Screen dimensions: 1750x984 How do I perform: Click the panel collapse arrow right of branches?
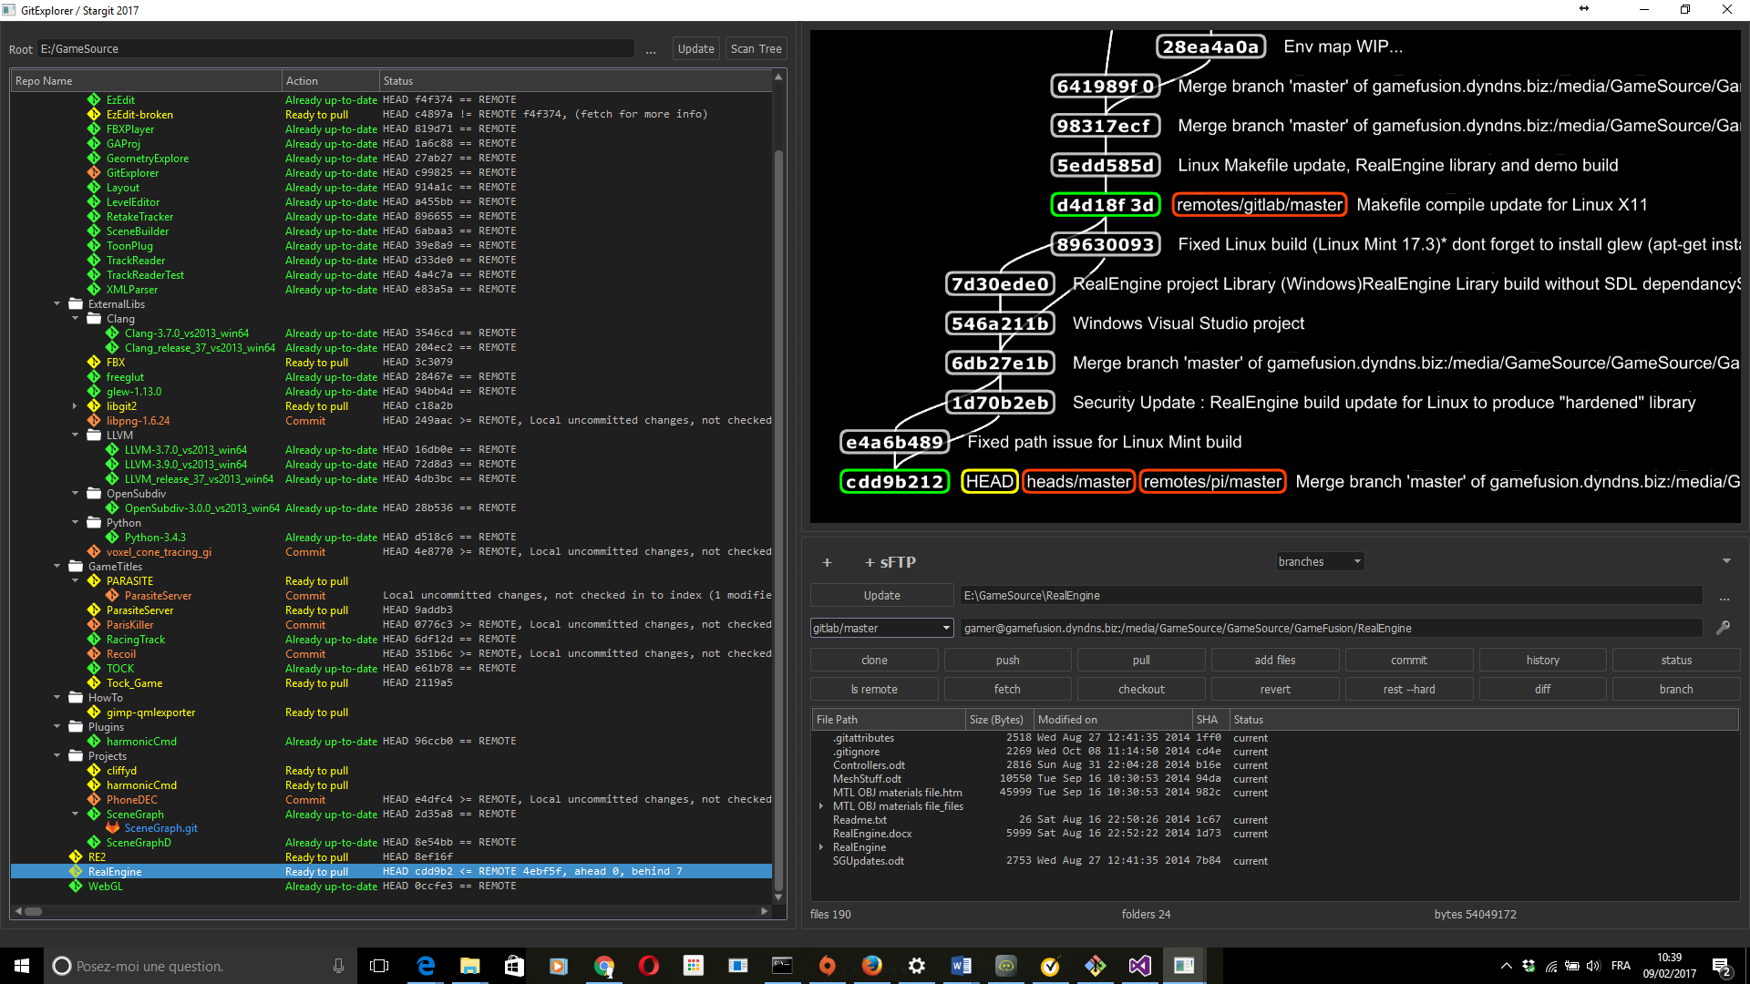[x=1726, y=561]
